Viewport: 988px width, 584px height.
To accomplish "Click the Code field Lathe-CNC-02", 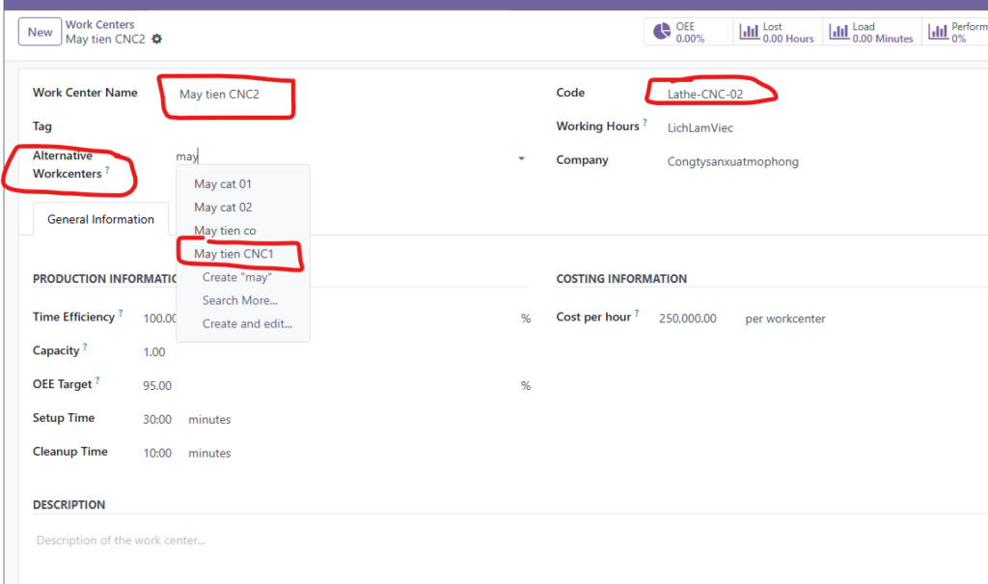I will point(704,94).
